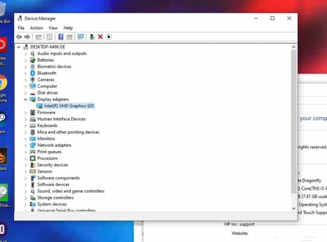This screenshot has width=327, height=242.
Task: Click the Print queues printer icon
Action: pos(33,152)
